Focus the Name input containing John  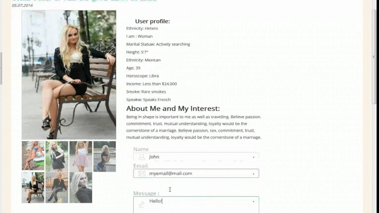[196, 157]
